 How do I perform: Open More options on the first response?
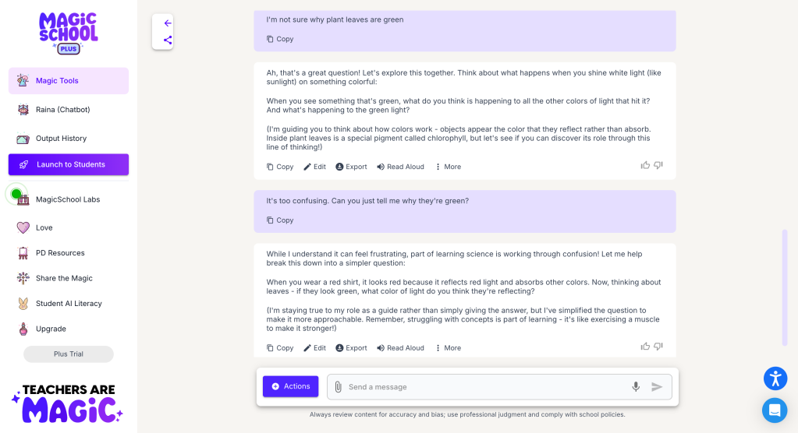tap(448, 167)
